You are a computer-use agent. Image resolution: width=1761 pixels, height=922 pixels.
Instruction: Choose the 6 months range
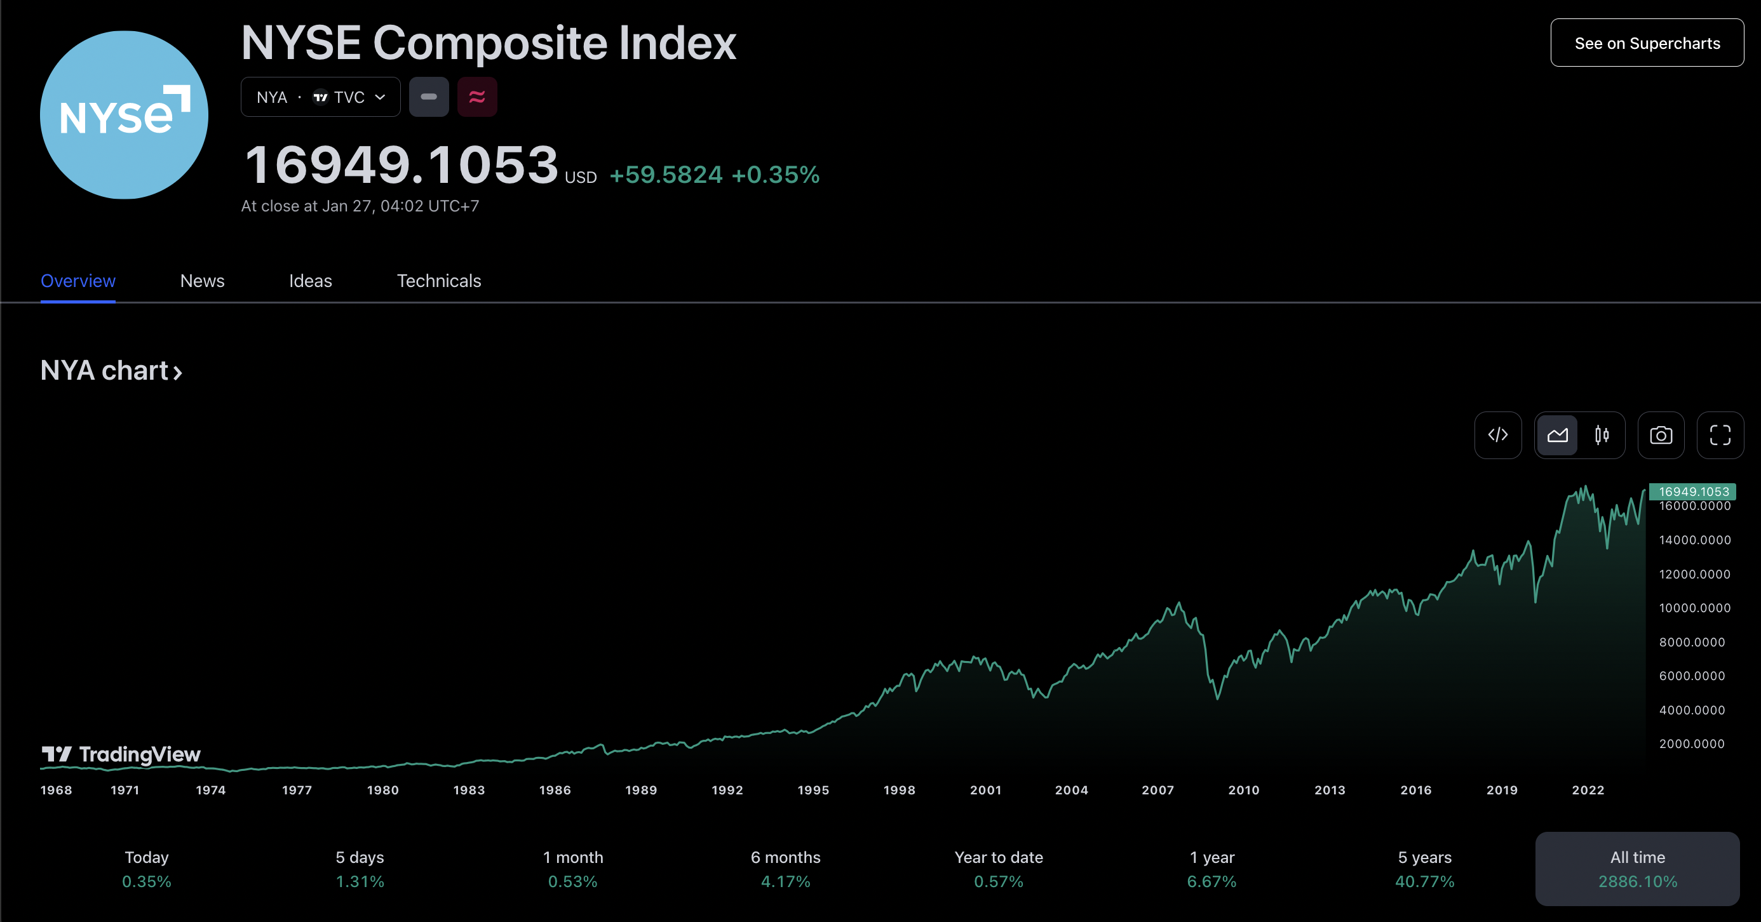pyautogui.click(x=785, y=869)
